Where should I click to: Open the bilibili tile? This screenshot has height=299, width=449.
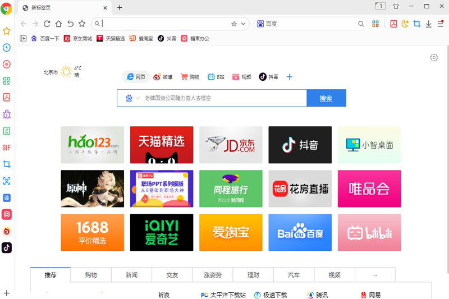click(x=369, y=232)
